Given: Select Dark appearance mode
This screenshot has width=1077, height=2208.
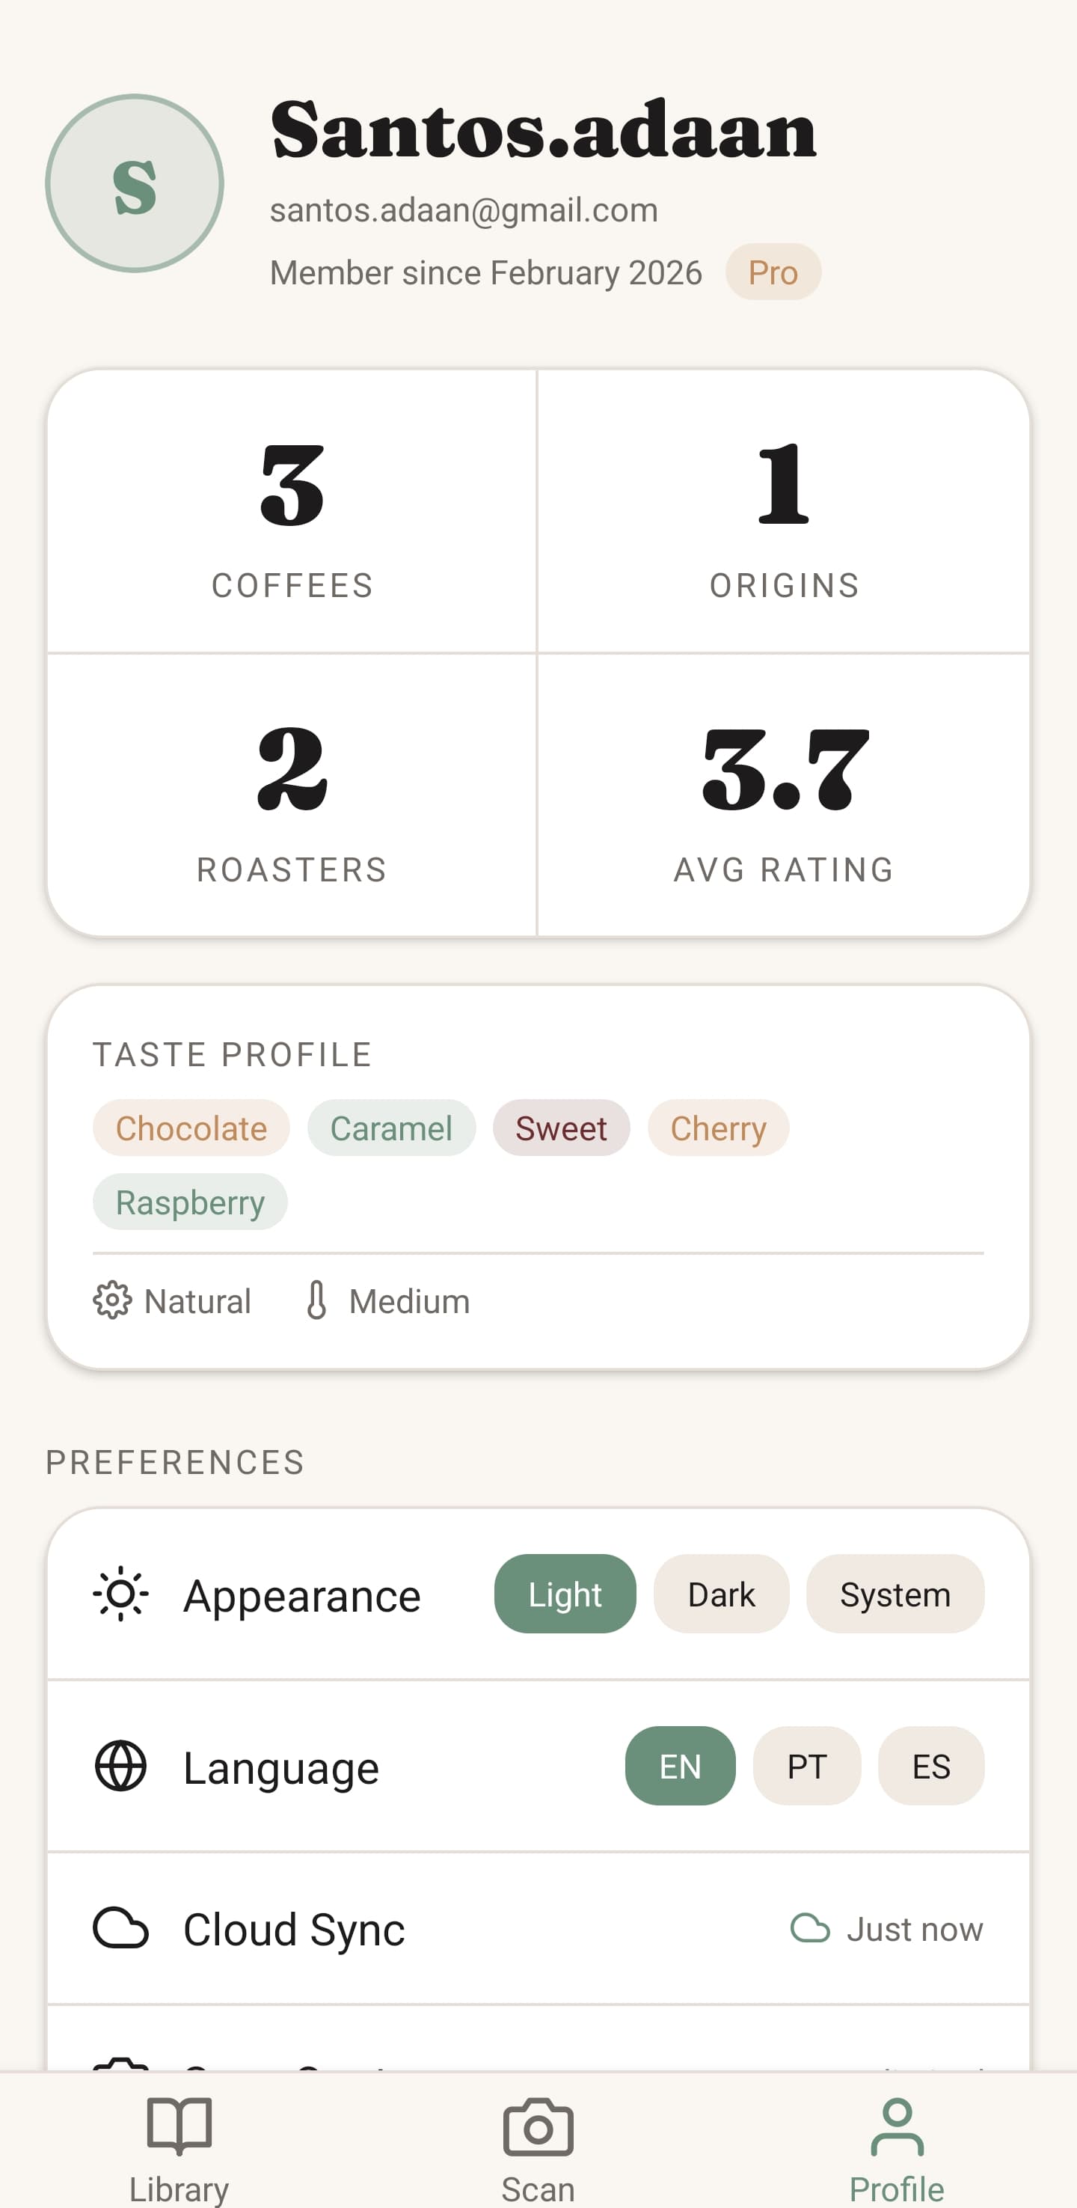Looking at the screenshot, I should [720, 1594].
